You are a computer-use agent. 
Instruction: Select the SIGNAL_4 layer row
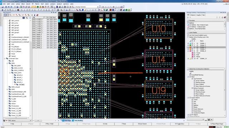tap(206, 47)
